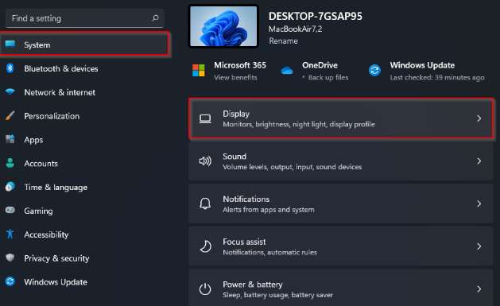Select System in the sidebar
Image resolution: width=500 pixels, height=306 pixels.
tap(84, 44)
